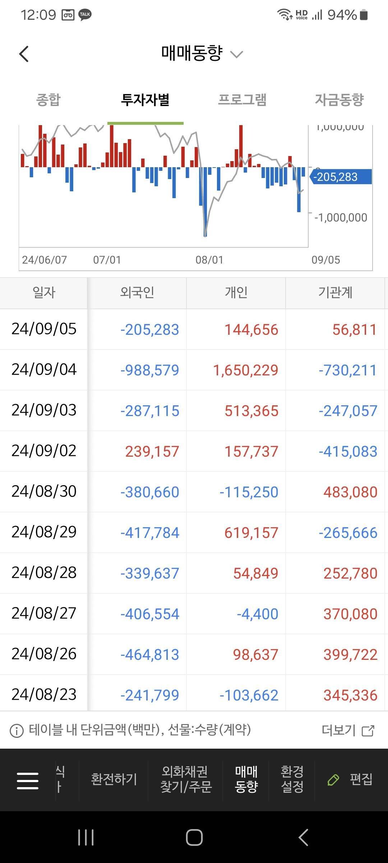
Task: Tap the green pencil edit icon
Action: (x=333, y=780)
